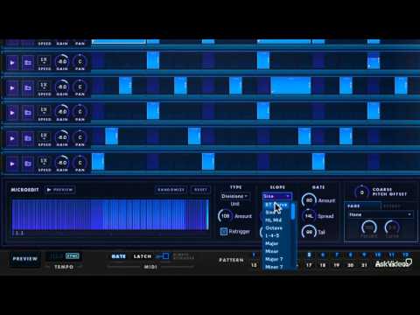Select pattern slot 17

tap(309, 265)
